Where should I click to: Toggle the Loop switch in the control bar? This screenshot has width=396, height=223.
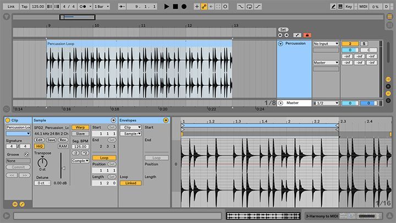(249, 7)
